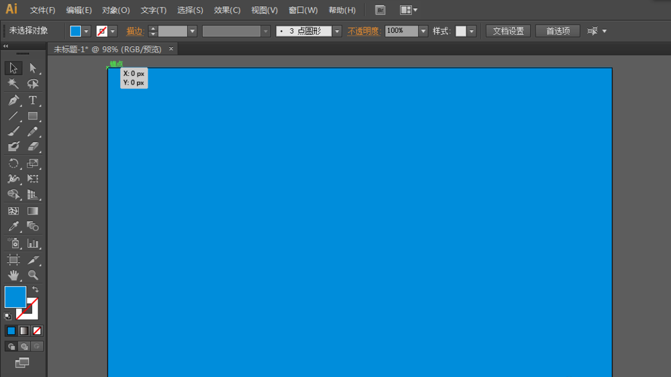
Task: Select the Blend tool
Action: click(x=33, y=226)
